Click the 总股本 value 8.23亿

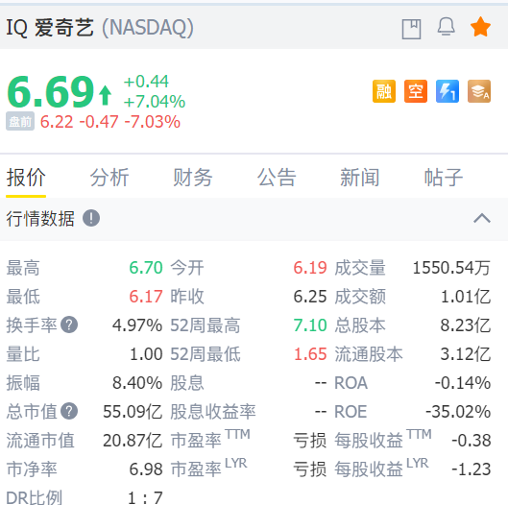pos(466,325)
